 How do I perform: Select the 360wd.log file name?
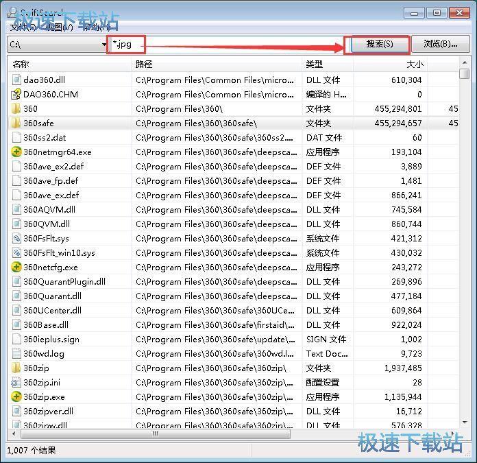44,354
